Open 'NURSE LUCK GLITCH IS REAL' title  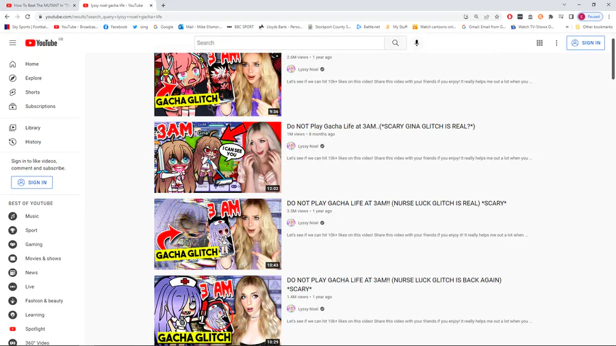[x=396, y=203]
